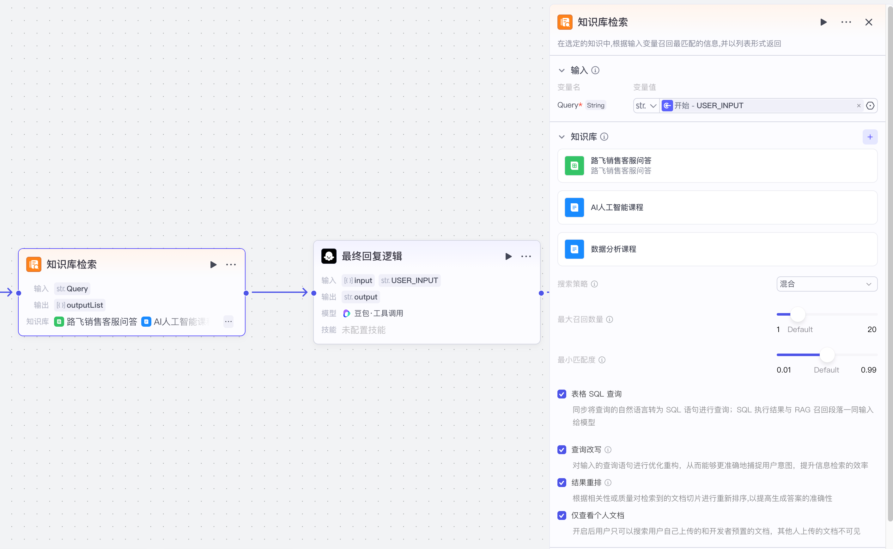Open 搜索策略 dropdown showing 混合
Image resolution: width=893 pixels, height=549 pixels.
point(826,284)
